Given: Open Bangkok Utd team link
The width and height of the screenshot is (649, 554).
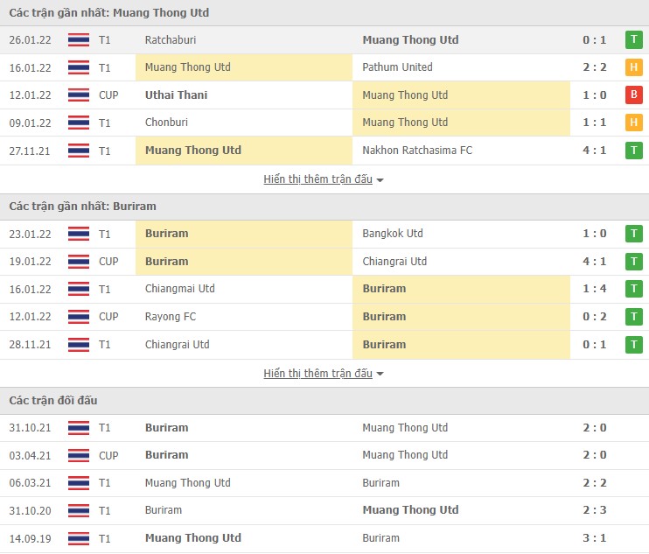Looking at the screenshot, I should pos(393,234).
